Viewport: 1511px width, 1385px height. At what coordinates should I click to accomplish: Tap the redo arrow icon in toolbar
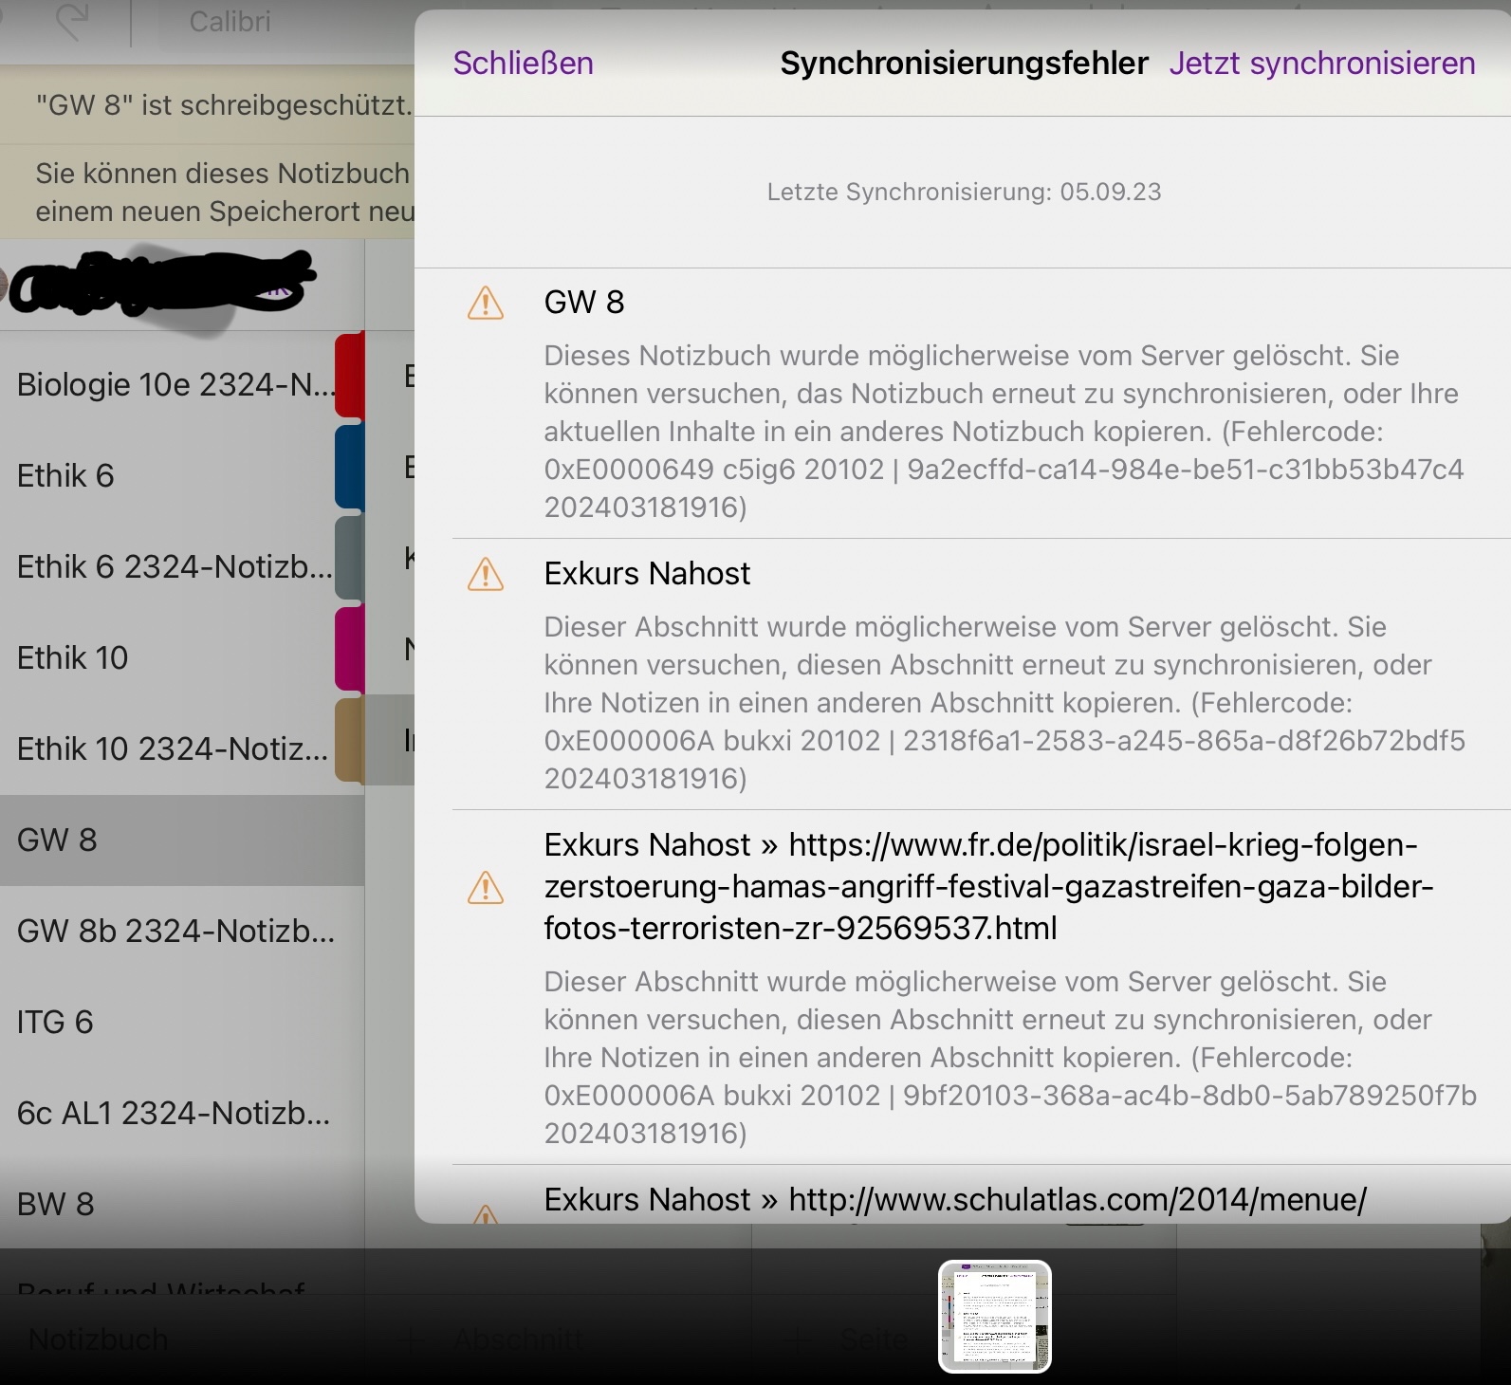[72, 21]
